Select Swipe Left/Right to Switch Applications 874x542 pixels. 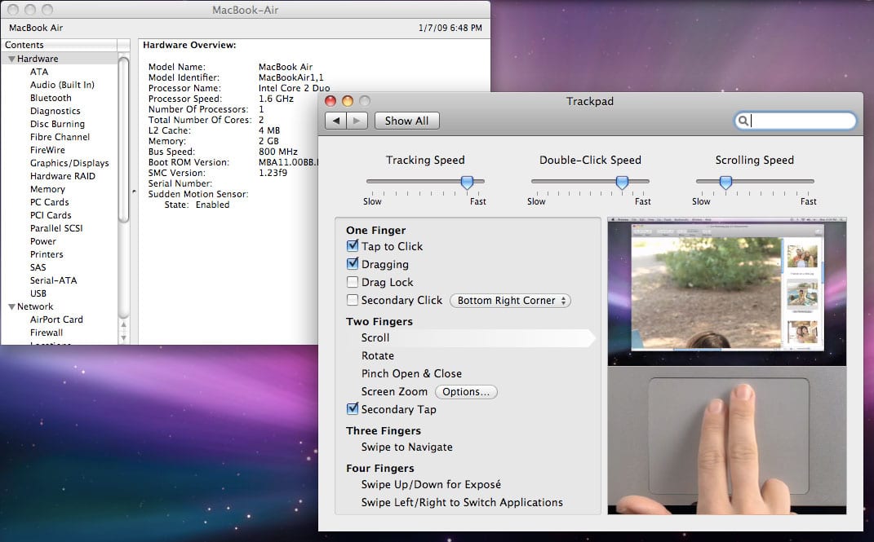pyautogui.click(x=462, y=502)
